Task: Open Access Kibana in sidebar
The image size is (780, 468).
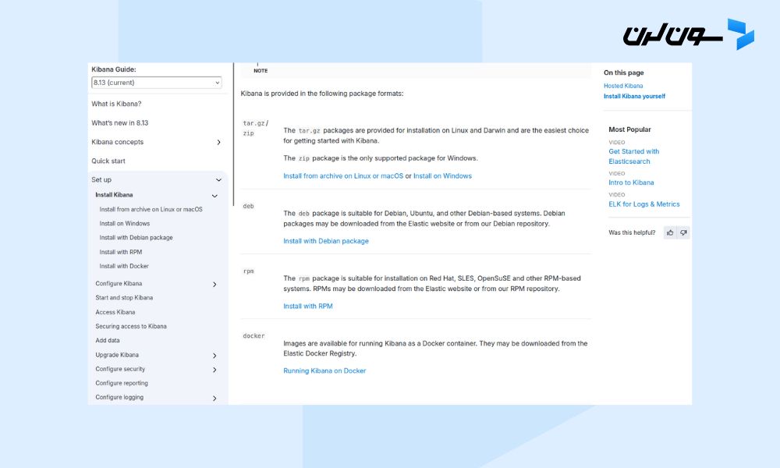Action: click(115, 312)
